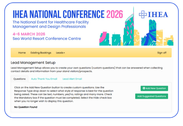Click the IHEA National Conference 2026 title
Viewport: 183px width, 126px height.
point(68,14)
